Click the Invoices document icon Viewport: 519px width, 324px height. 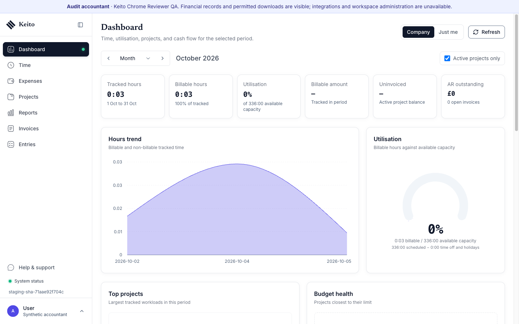pos(11,129)
